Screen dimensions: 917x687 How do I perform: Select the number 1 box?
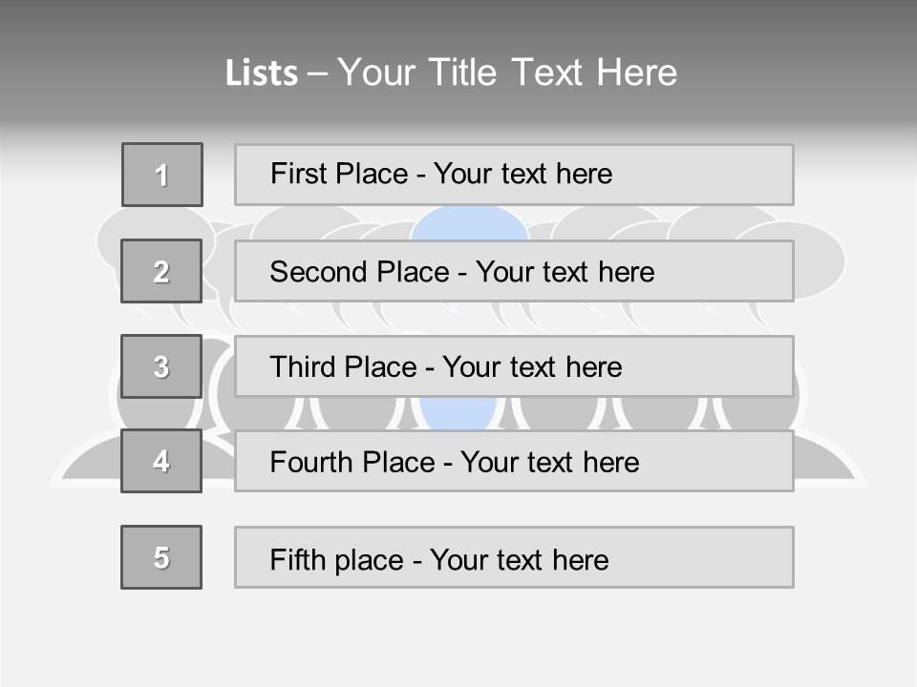(x=161, y=175)
